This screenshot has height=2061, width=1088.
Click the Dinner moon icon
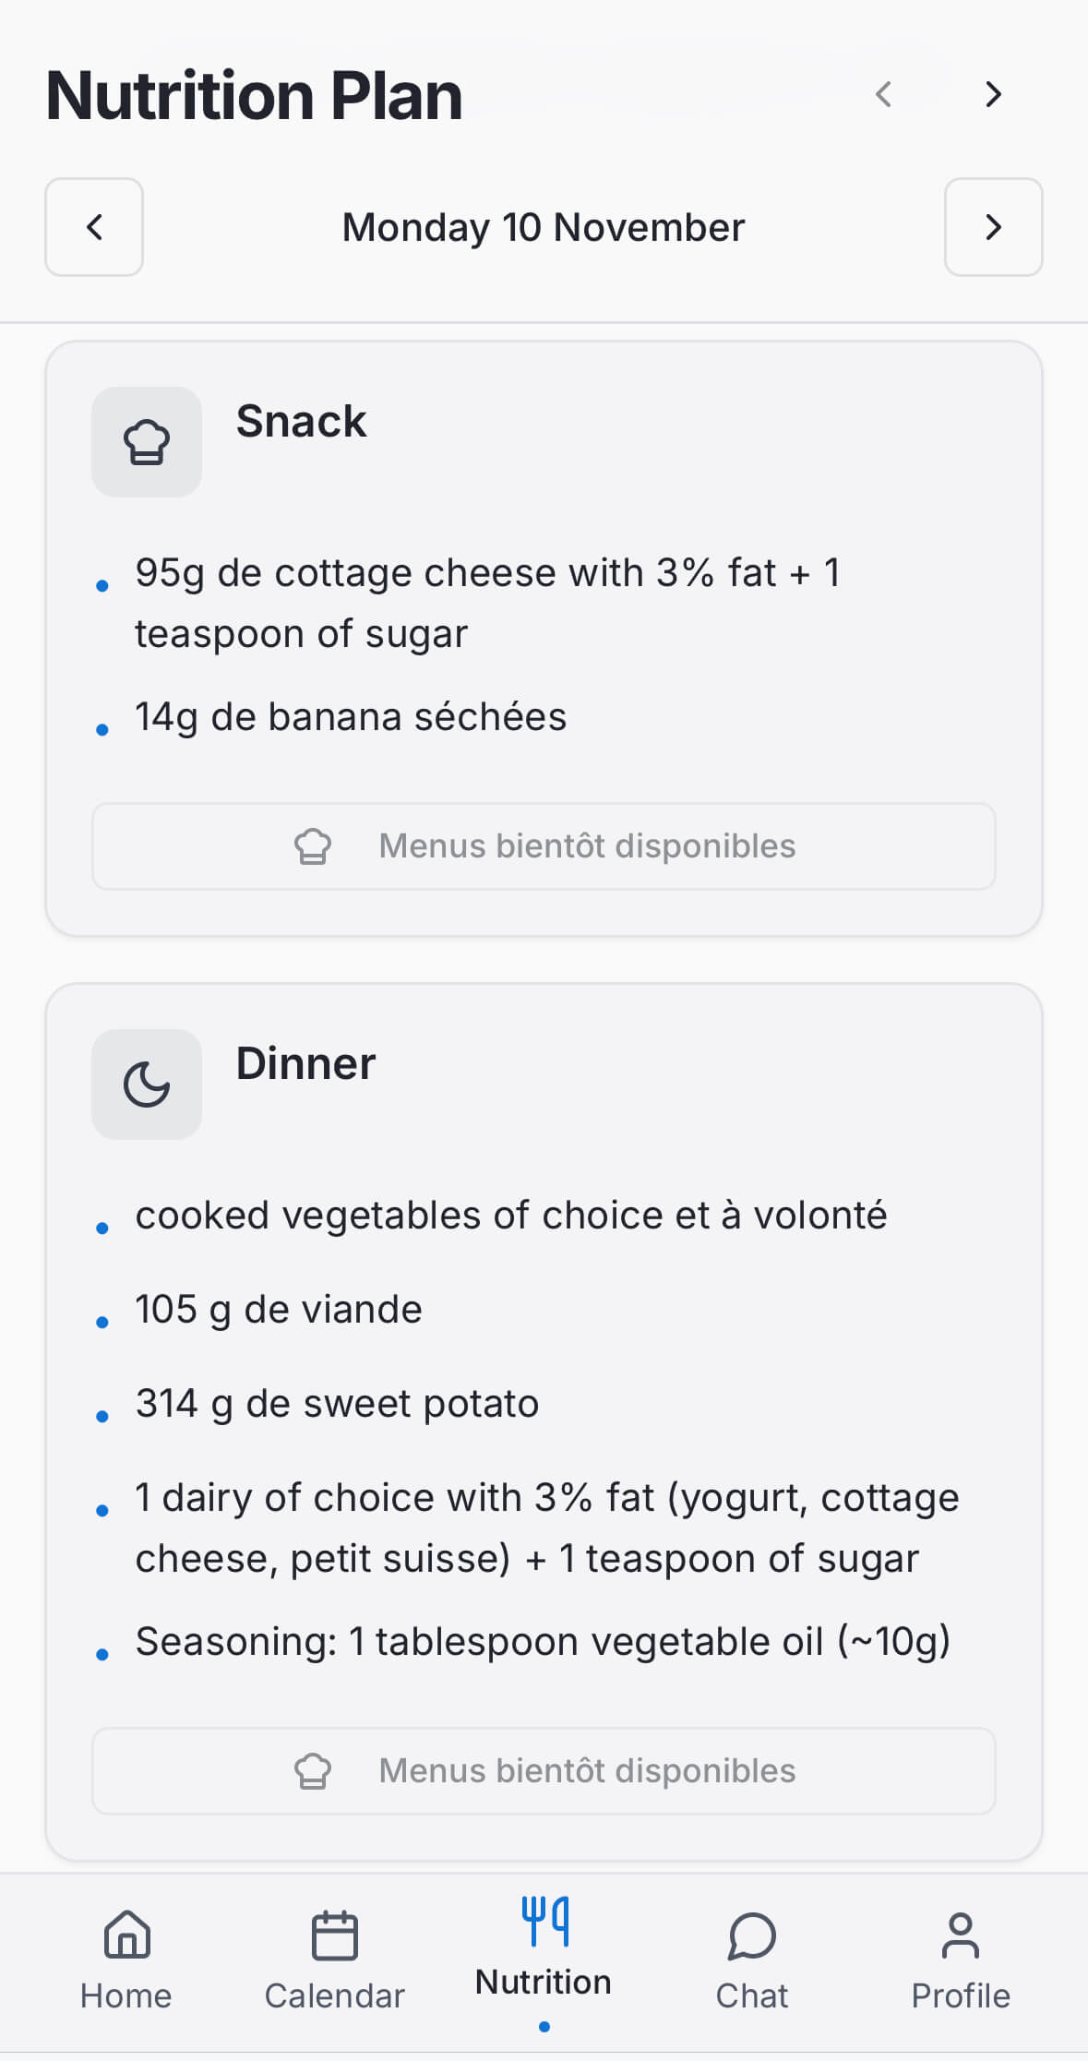(x=147, y=1084)
